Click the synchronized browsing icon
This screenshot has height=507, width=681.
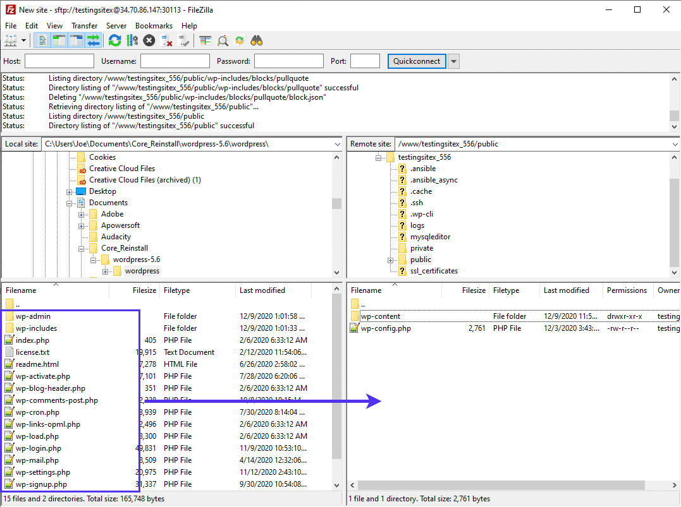coord(240,40)
